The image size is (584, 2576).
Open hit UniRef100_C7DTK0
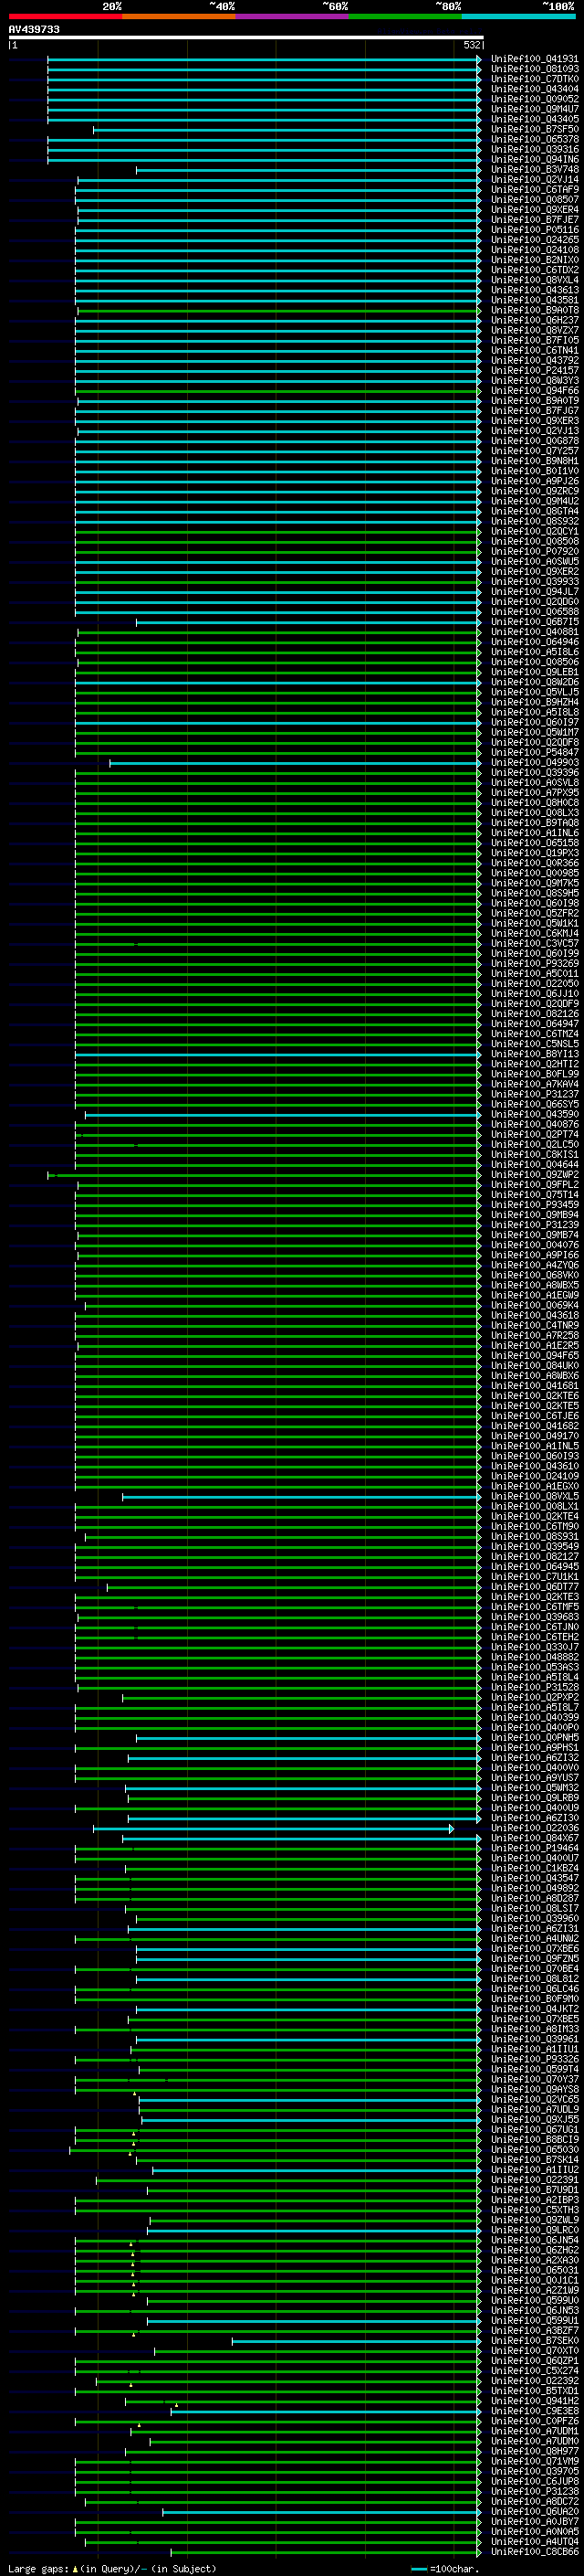(534, 79)
